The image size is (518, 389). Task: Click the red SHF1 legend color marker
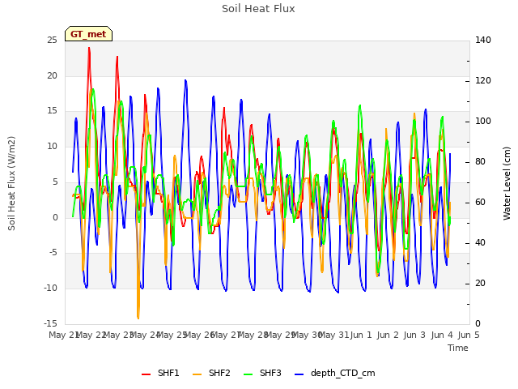click(x=146, y=374)
